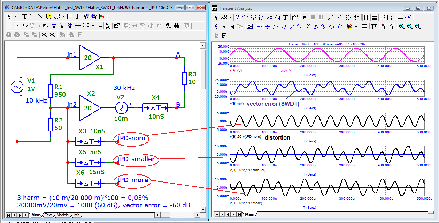Select the V2 30 kHz source symbol
Viewport: 439px width, 223px height.
point(121,108)
